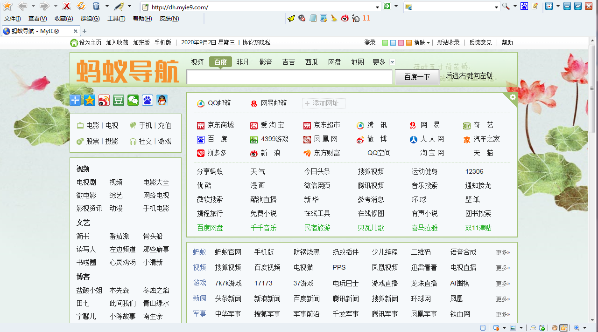Viewport: 598px width, 332px height.
Task: Expand 更多 search engine dropdown
Action: click(x=392, y=62)
